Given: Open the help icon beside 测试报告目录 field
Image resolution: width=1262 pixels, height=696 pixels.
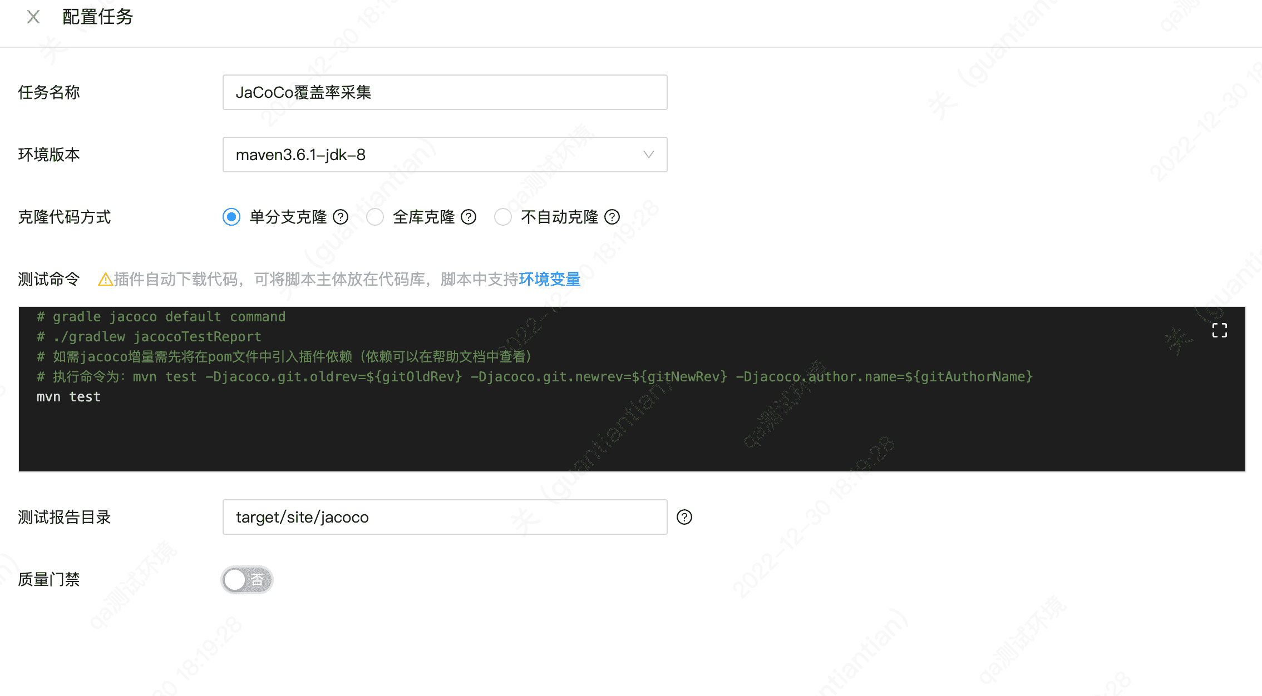Looking at the screenshot, I should click(684, 517).
